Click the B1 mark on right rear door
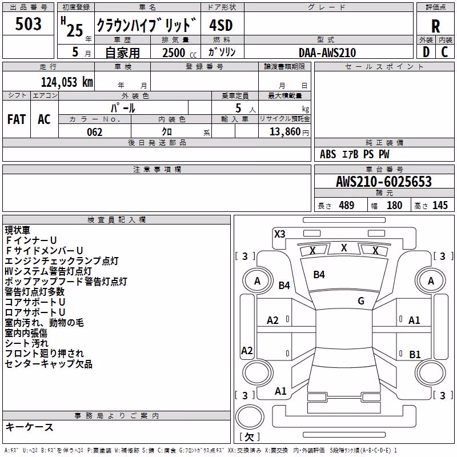This screenshot has width=457, height=457. [415, 354]
